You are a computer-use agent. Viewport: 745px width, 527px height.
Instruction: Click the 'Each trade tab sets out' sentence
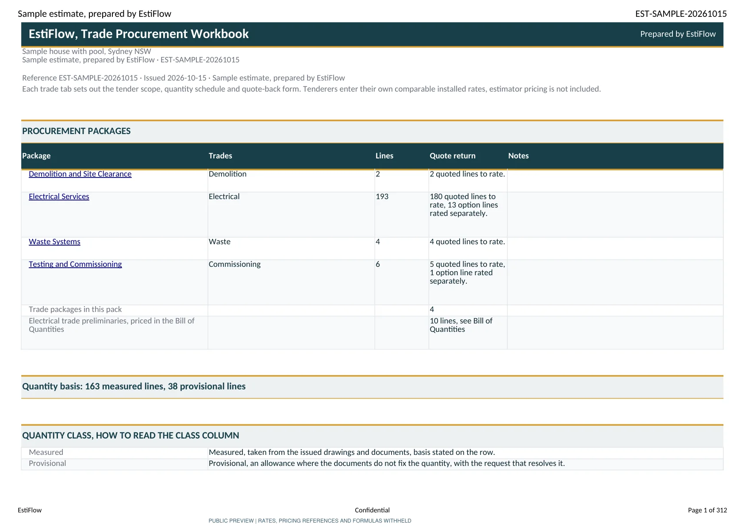point(311,89)
